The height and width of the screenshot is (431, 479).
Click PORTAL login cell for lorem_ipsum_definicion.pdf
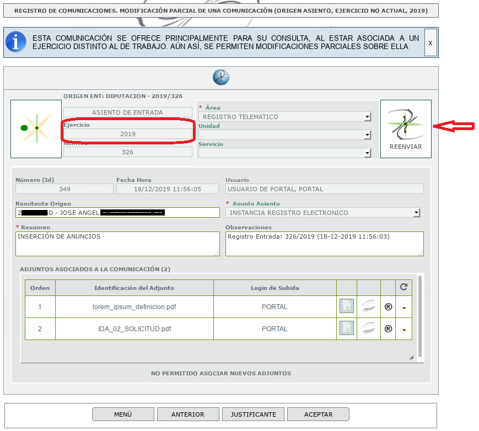(275, 306)
